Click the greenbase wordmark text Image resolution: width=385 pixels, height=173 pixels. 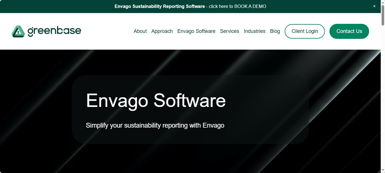(x=54, y=31)
